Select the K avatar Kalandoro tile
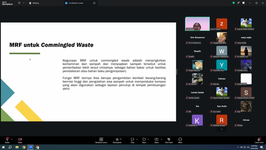Image resolution: width=266 pixels, height=150 pixels. pyautogui.click(x=197, y=120)
